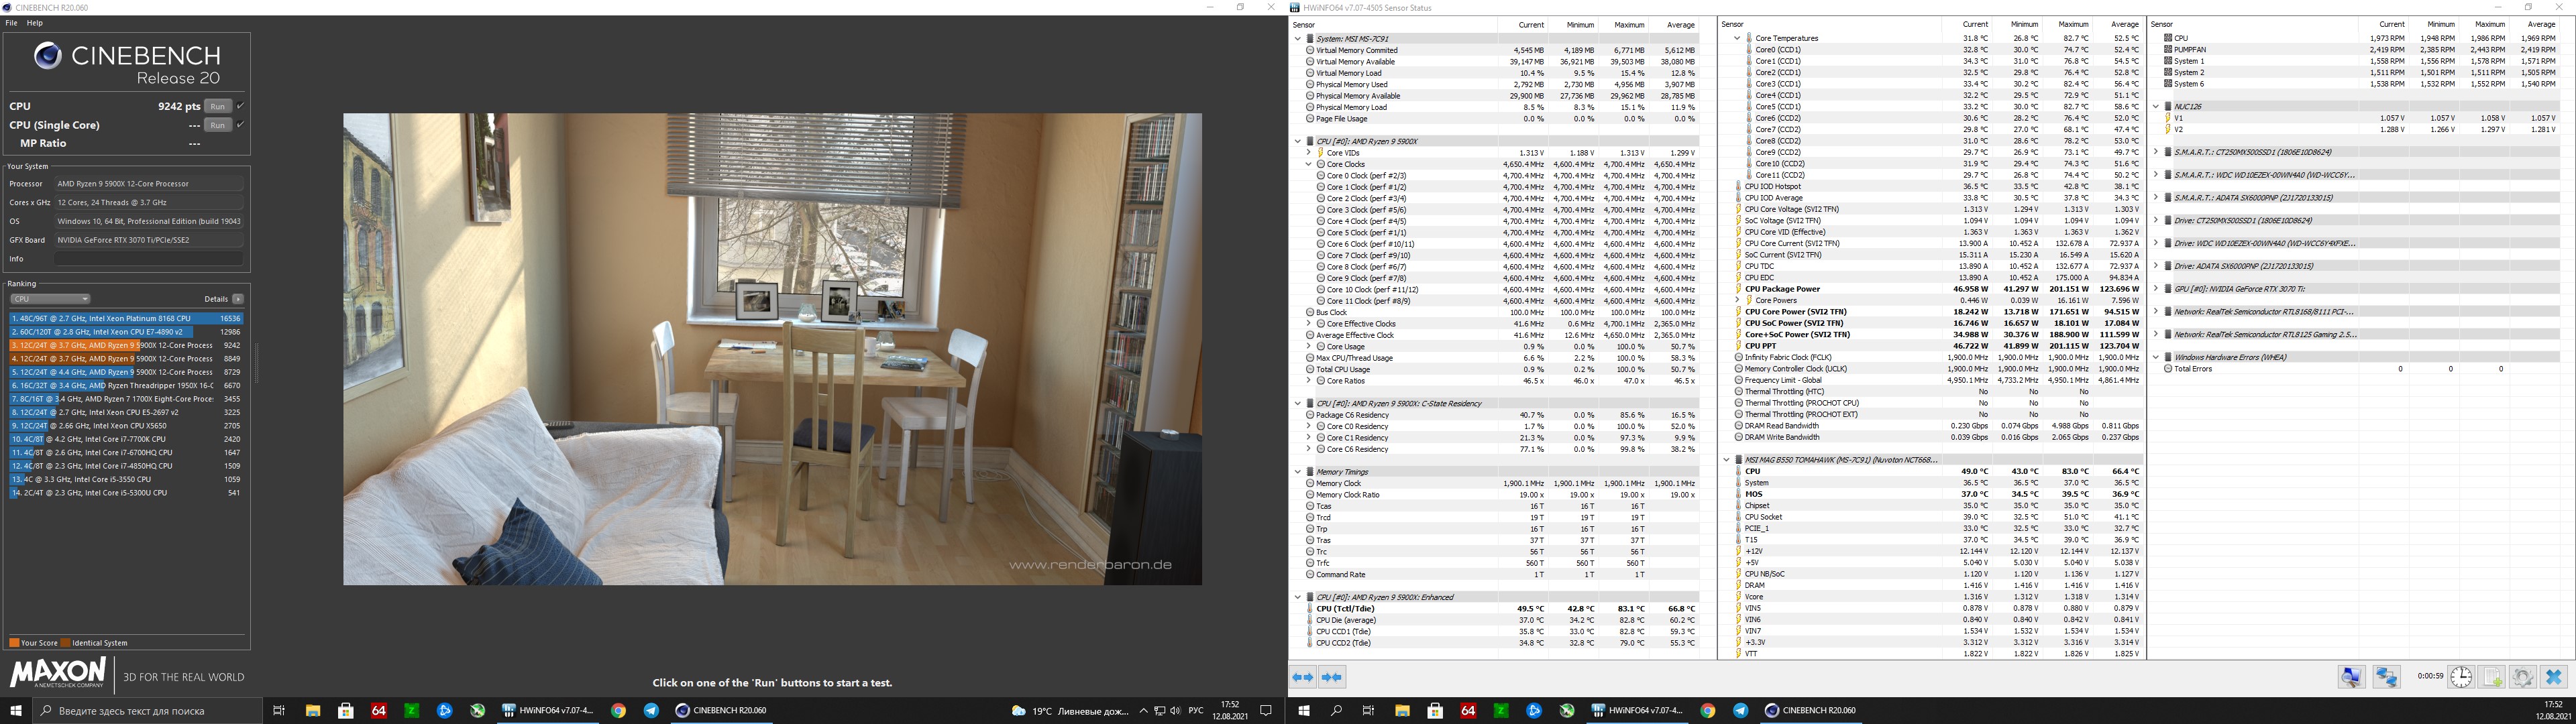The height and width of the screenshot is (724, 2576).
Task: Open the Cinebench Help menu
Action: [x=35, y=22]
